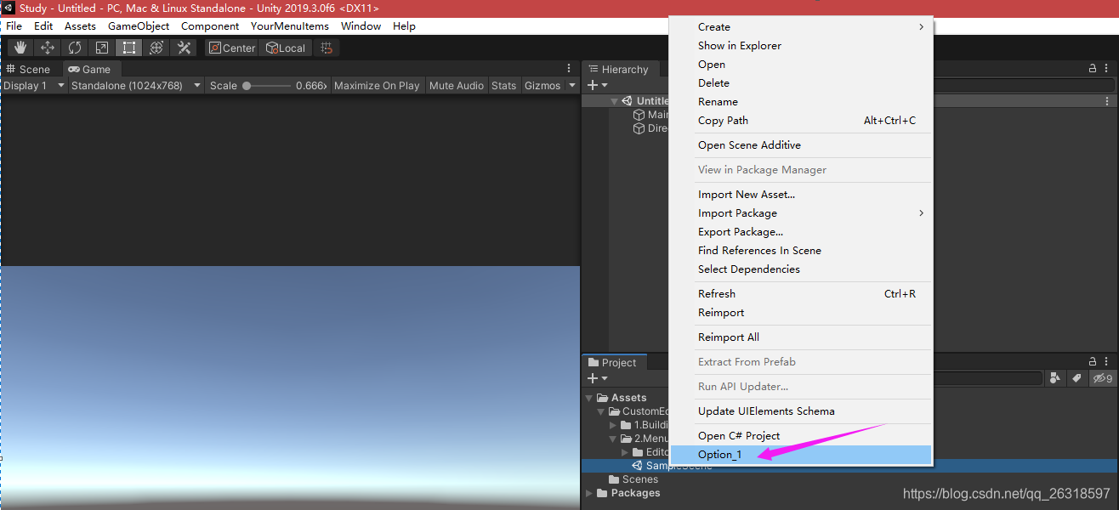Choose Show in Explorer

tap(802, 46)
